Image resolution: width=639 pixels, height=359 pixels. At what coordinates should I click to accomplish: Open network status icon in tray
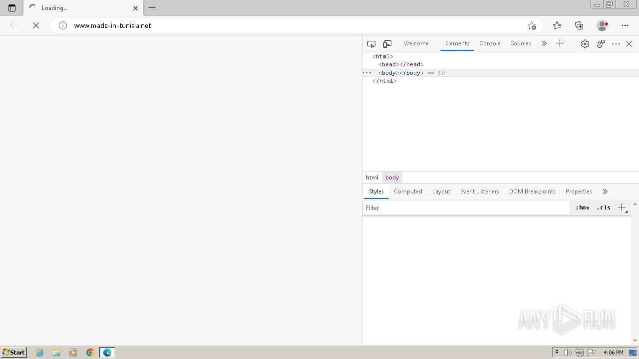[x=580, y=353]
